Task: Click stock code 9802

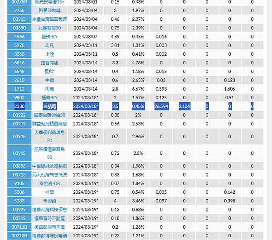Action: [19, 98]
